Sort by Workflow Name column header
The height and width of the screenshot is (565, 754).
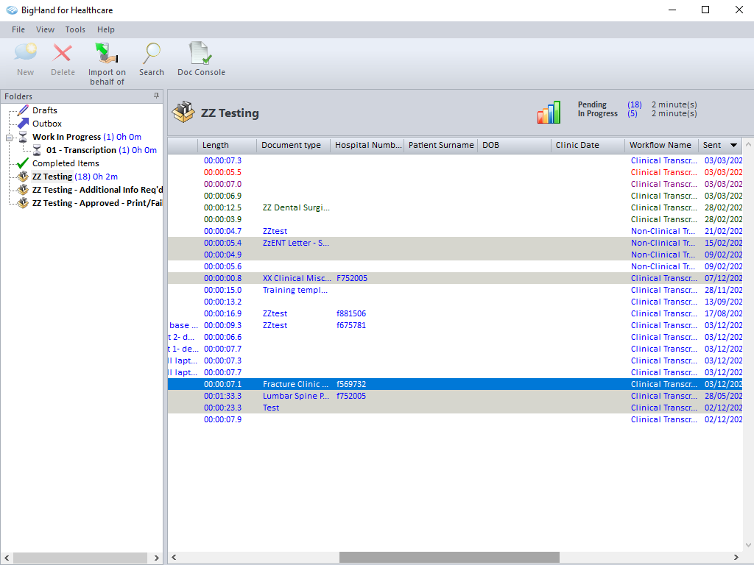tap(661, 145)
